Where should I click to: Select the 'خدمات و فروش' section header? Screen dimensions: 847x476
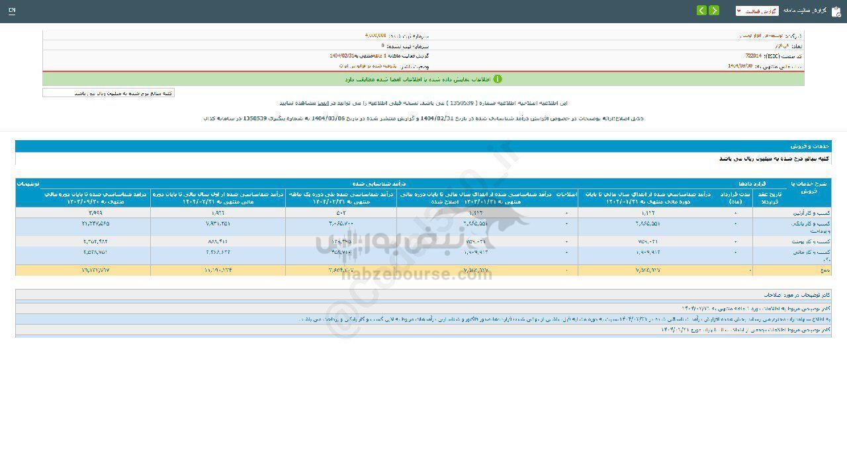point(810,146)
